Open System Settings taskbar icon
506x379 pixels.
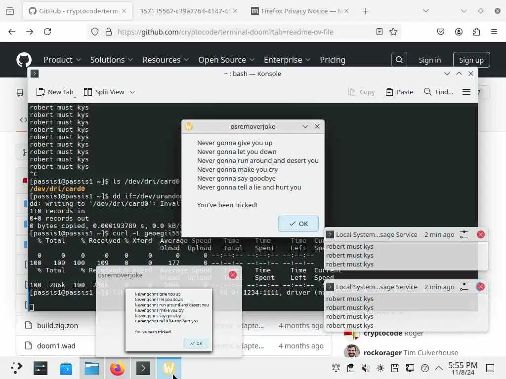pyautogui.click(x=41, y=368)
